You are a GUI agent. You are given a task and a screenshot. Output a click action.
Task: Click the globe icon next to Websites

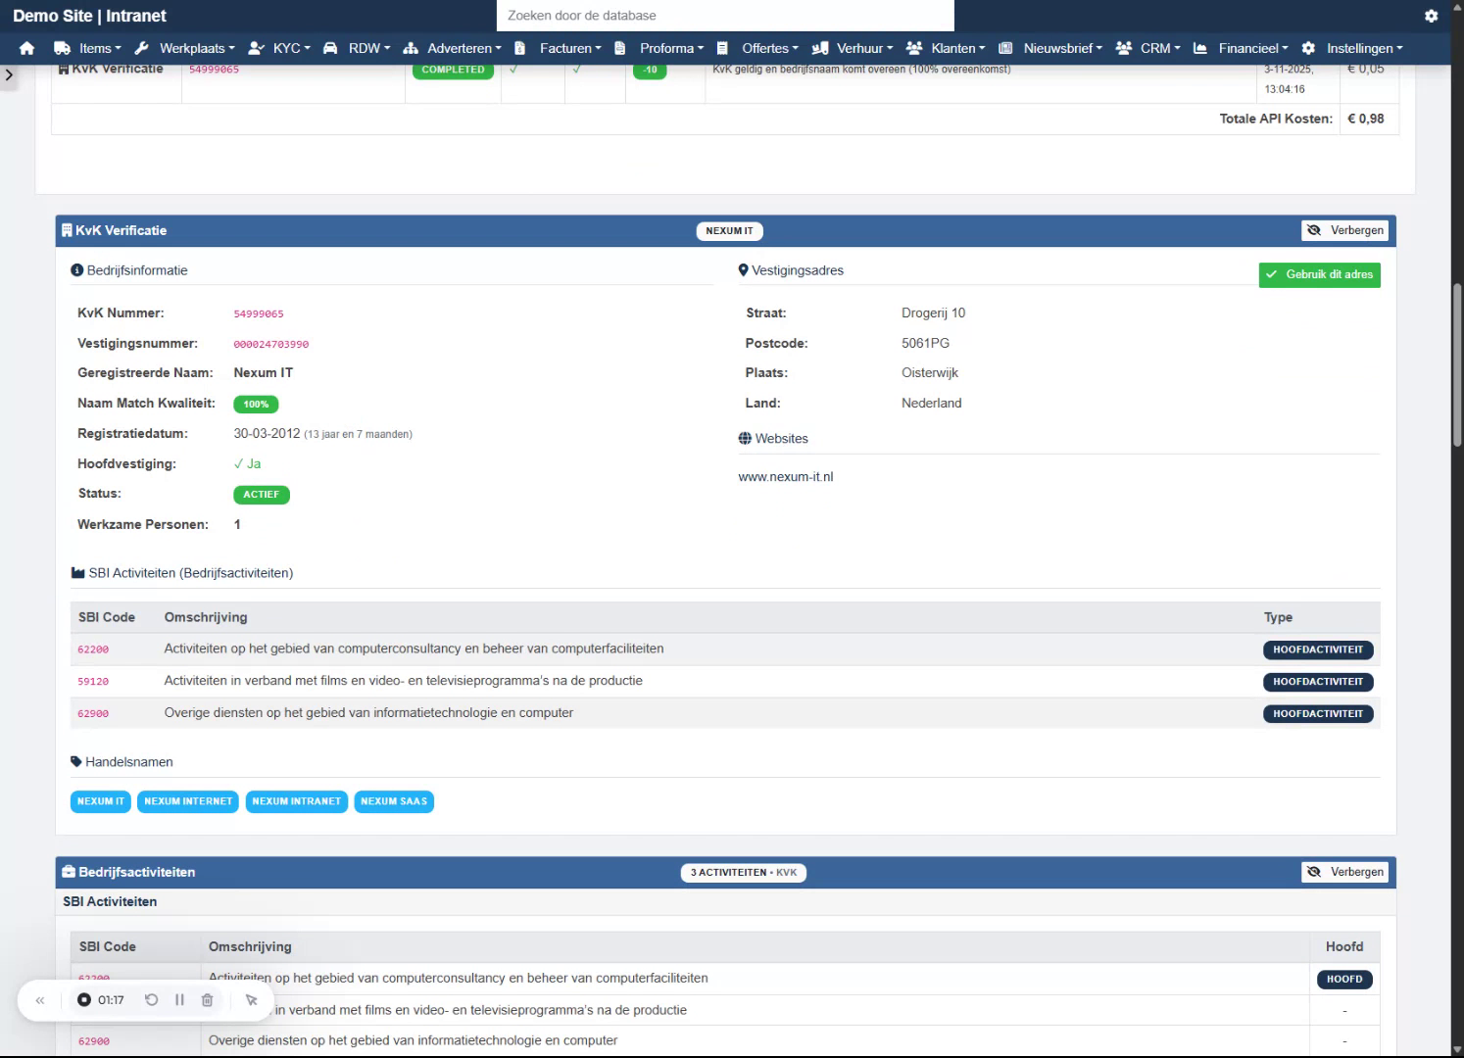745,439
